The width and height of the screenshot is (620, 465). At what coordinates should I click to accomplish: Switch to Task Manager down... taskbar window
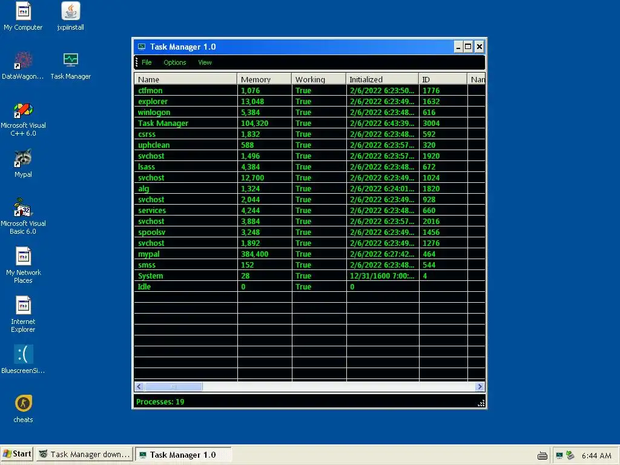click(x=85, y=455)
